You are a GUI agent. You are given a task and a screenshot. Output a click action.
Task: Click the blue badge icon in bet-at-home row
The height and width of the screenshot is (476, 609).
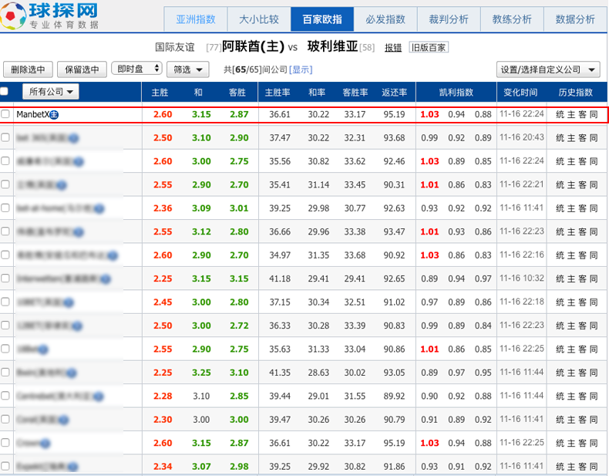coord(100,209)
